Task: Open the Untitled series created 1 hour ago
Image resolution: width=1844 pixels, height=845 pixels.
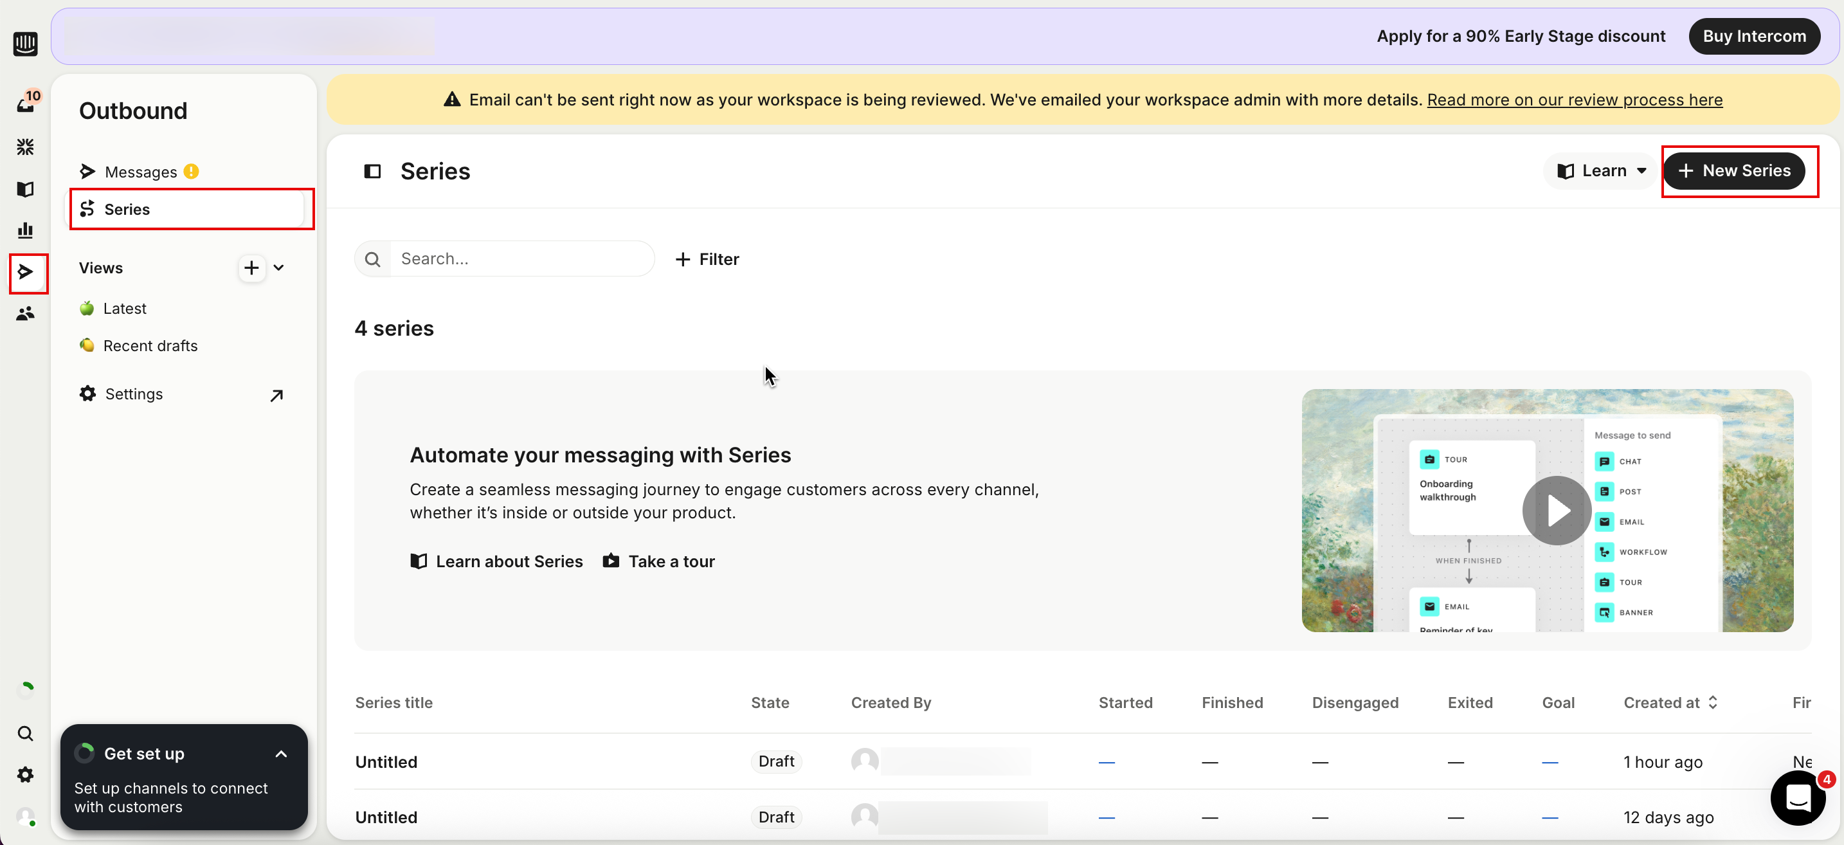Action: pos(386,762)
